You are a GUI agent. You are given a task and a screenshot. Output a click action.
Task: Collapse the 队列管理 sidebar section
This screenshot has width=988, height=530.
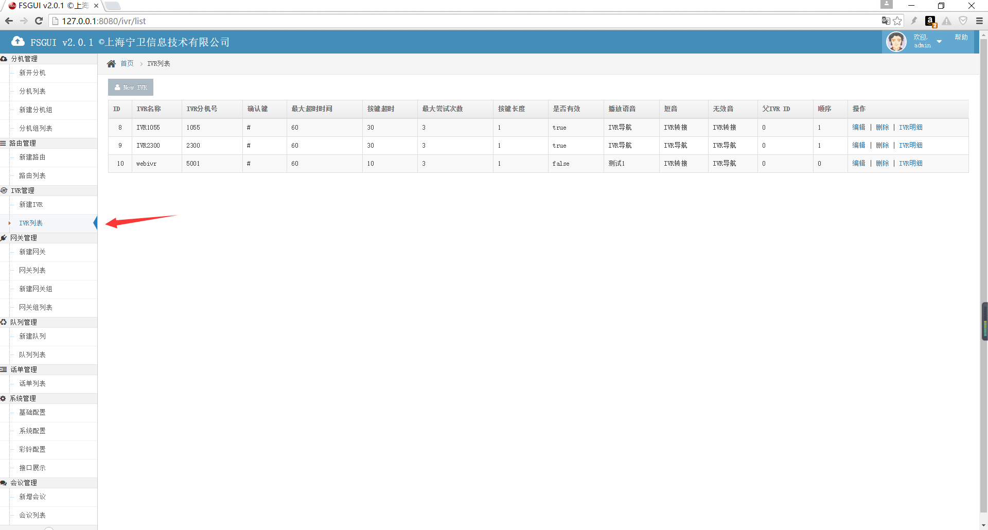point(24,322)
